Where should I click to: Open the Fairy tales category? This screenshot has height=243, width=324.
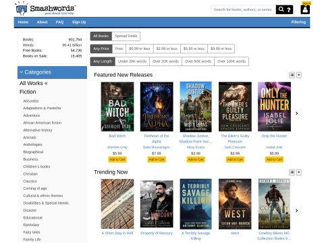[32, 232]
